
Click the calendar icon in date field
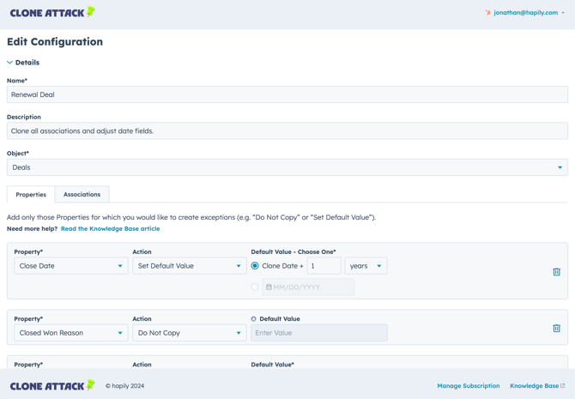[x=269, y=287]
